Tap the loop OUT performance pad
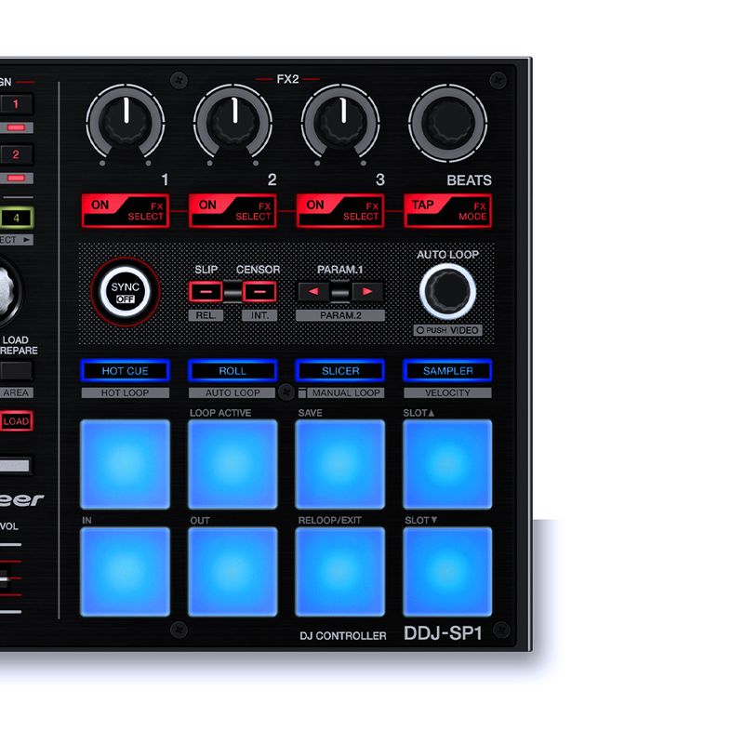This screenshot has width=744, height=744. coord(232,572)
